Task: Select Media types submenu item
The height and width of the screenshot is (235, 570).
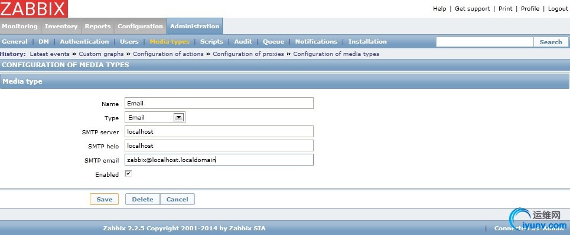Action: pos(170,42)
